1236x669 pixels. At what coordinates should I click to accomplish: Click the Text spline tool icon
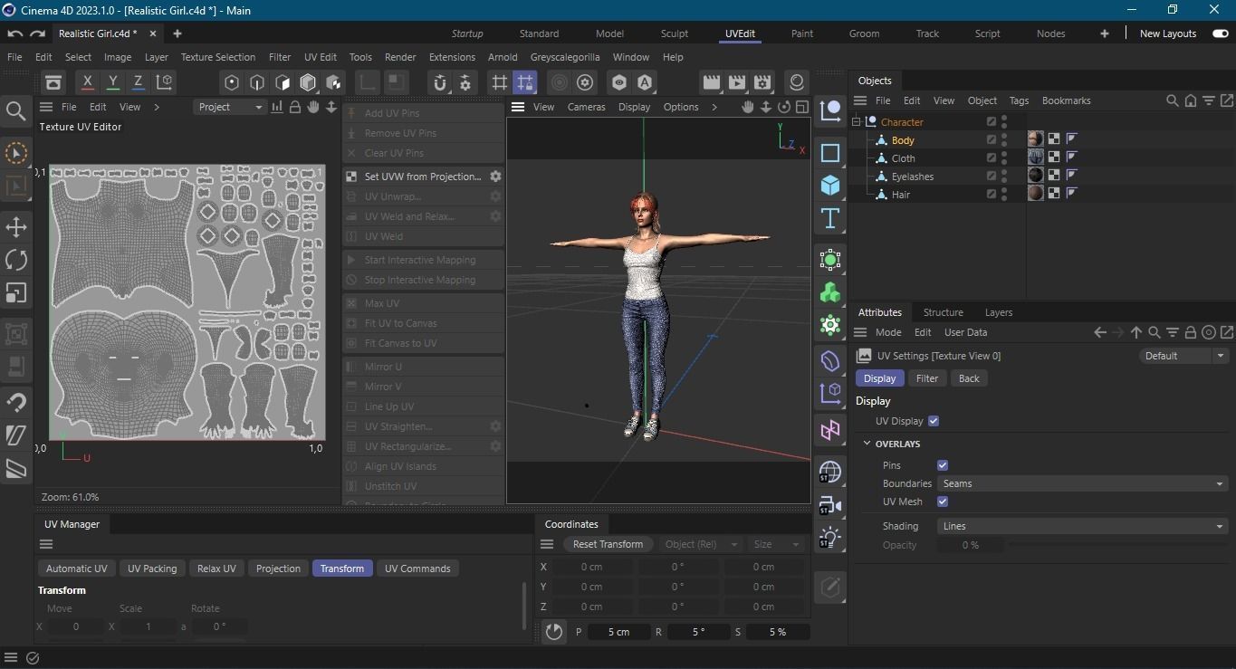(x=829, y=218)
